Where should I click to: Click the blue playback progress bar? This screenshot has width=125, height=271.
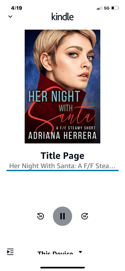[x=62, y=170]
